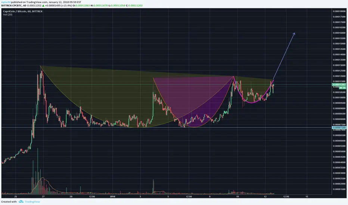Select the blue projection arrow tip

pos(294,33)
